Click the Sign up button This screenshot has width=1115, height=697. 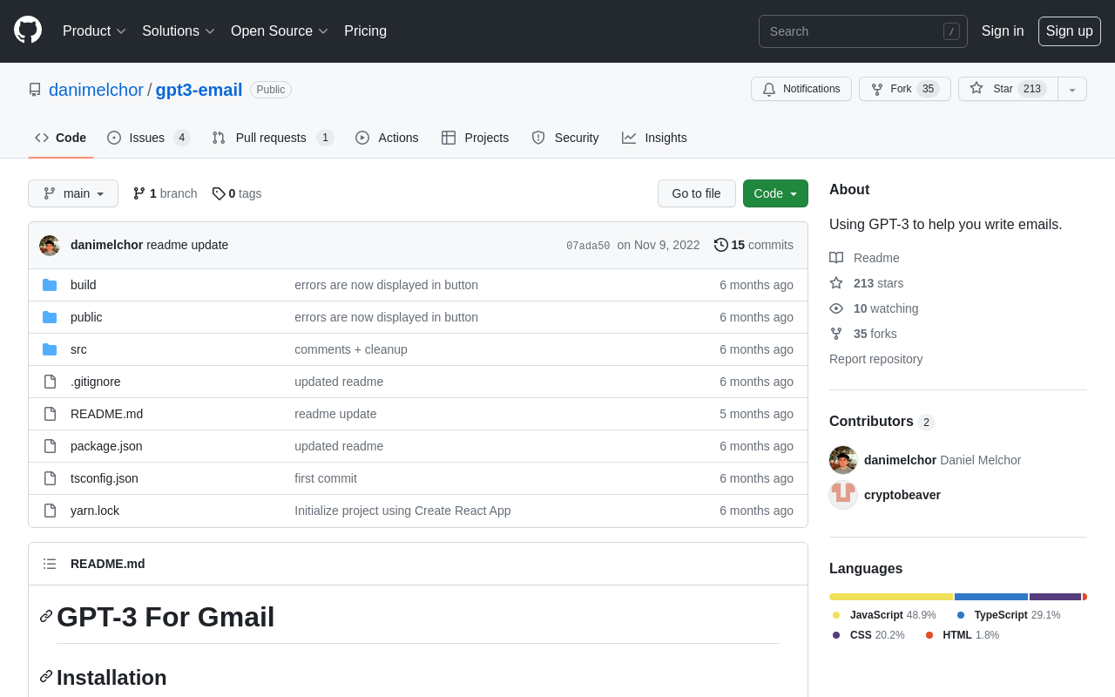coord(1070,31)
